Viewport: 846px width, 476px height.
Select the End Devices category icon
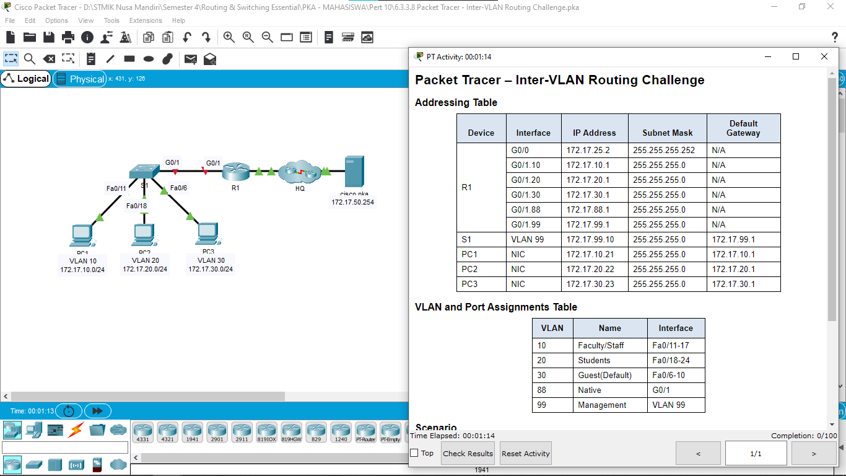tap(34, 430)
